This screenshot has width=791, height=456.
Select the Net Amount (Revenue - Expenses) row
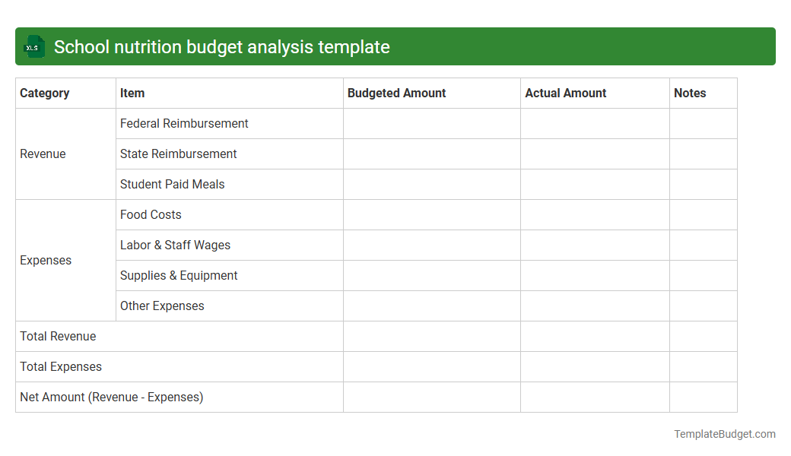tap(111, 397)
